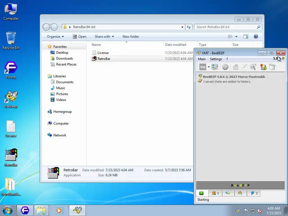Switch to the chats bubble tab in BeeBEEP
This screenshot has height=216, width=288.
(228, 193)
